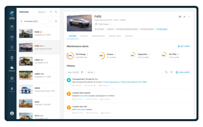The width and height of the screenshot is (203, 127).
Task: Open the Home section in sidebar
Action: coord(12,28)
